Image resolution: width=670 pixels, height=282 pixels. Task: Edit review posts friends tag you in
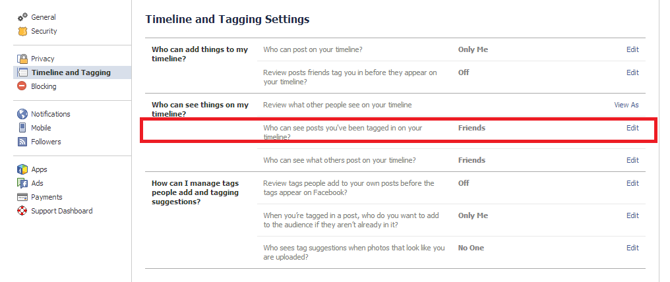point(632,72)
